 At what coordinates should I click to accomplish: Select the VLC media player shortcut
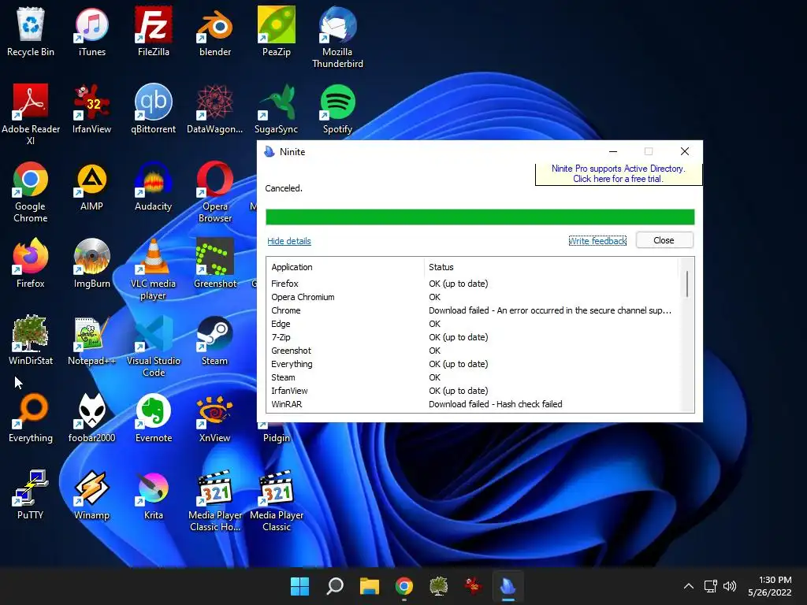[x=154, y=269]
